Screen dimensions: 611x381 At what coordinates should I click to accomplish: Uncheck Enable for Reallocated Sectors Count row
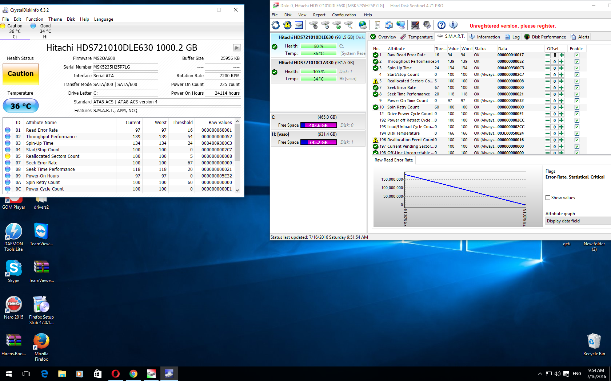tap(577, 81)
